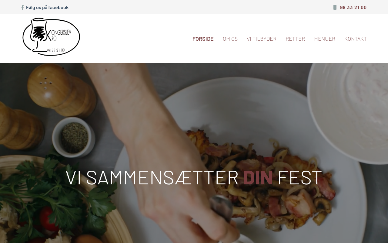Call the number 98 33 21 00 in top bar
The height and width of the screenshot is (243, 388).
353,7
